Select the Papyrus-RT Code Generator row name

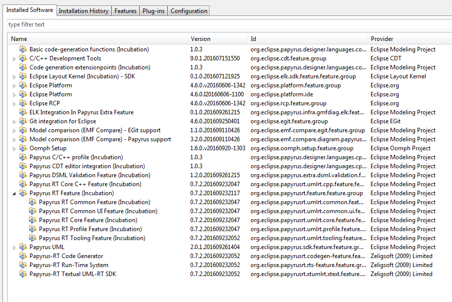click(x=66, y=256)
